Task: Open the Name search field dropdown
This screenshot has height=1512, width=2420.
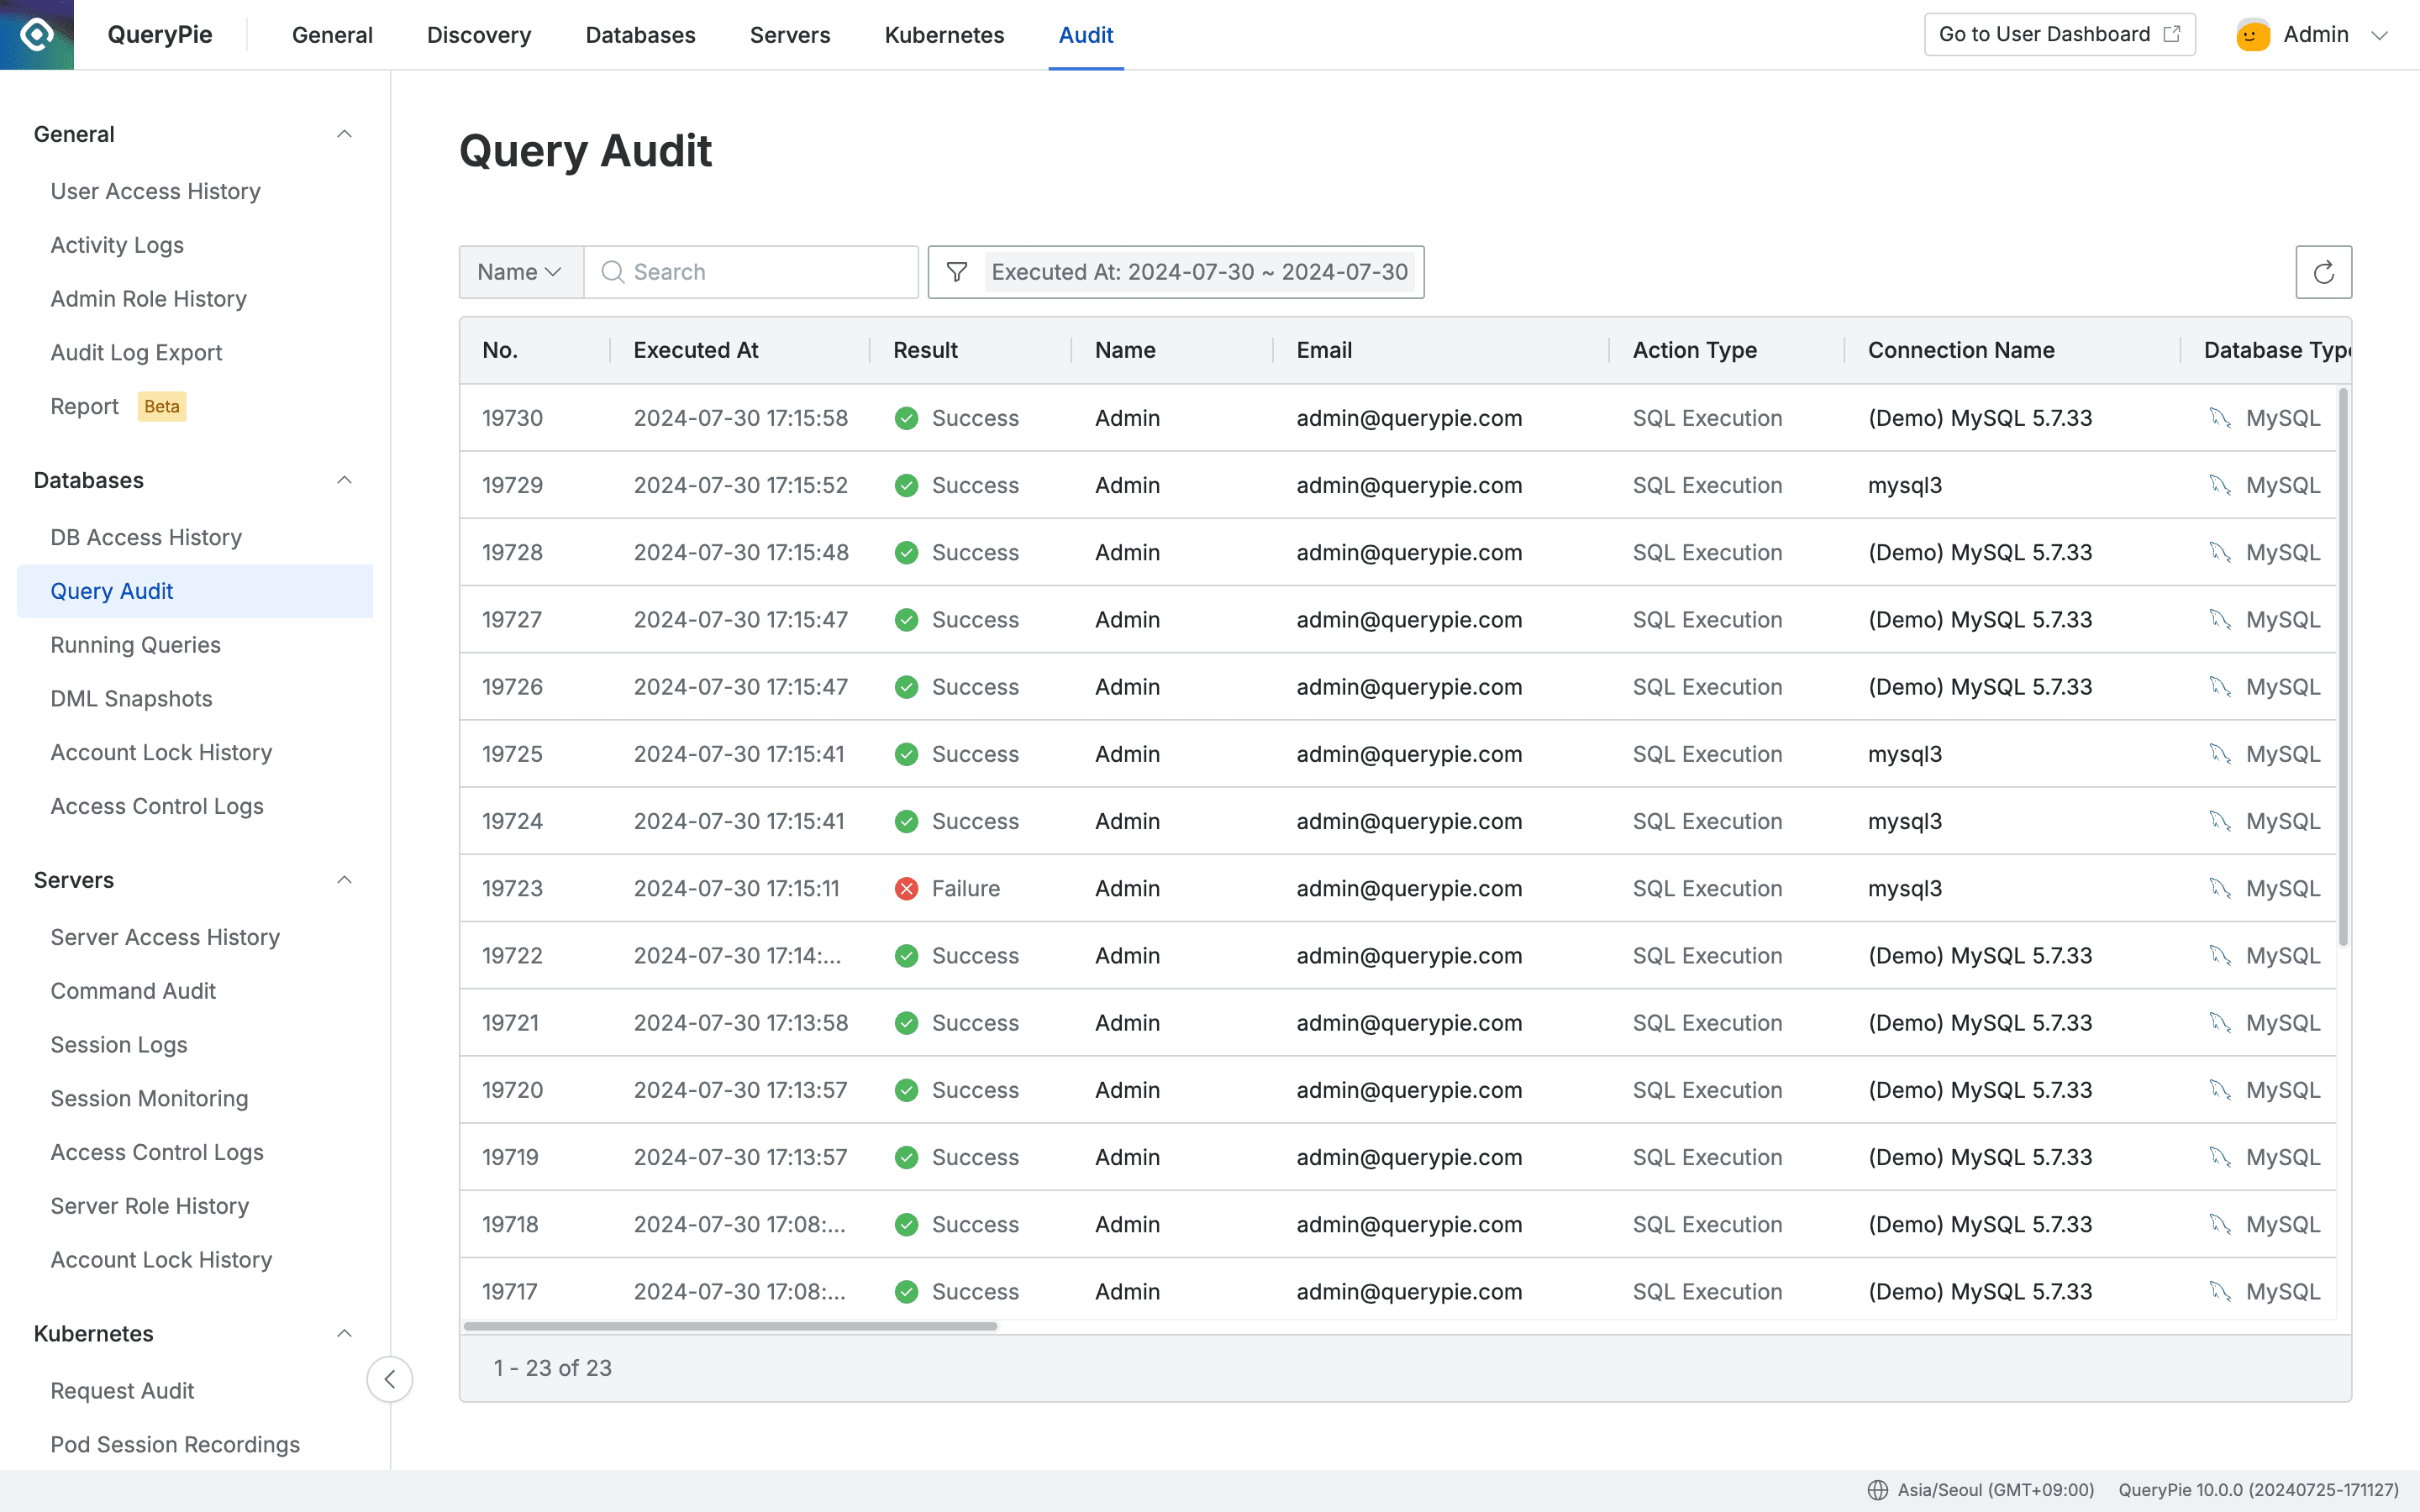Action: (x=519, y=271)
